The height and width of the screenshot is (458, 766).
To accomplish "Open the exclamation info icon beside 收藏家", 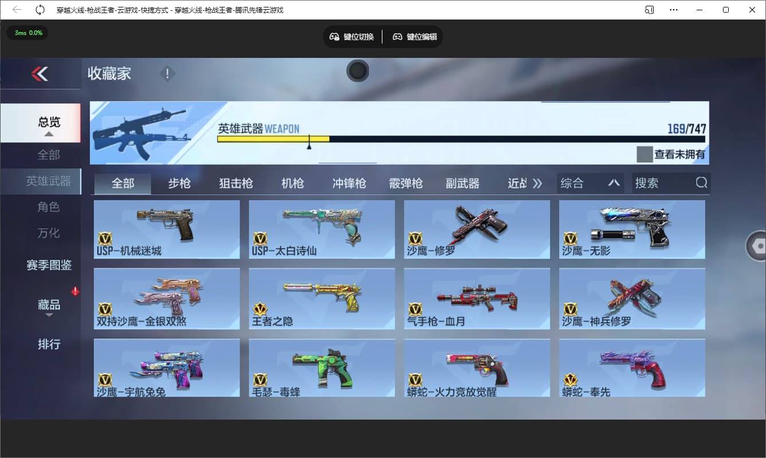I will (167, 73).
